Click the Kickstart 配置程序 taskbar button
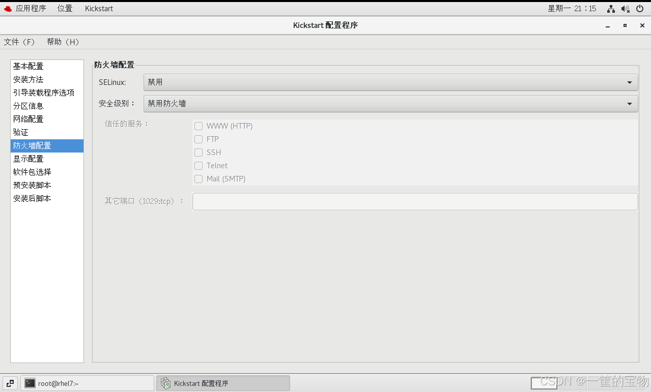 [223, 383]
